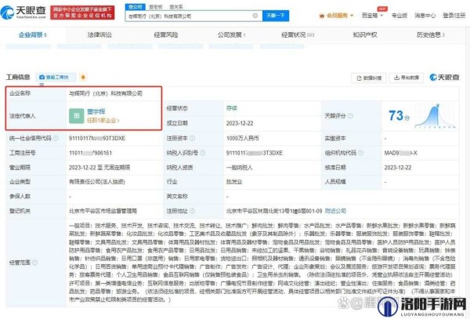Image resolution: width=470 pixels, height=319 pixels.
Task: Click the 有限责任公司(法人独资) company type value
Action: (x=97, y=182)
